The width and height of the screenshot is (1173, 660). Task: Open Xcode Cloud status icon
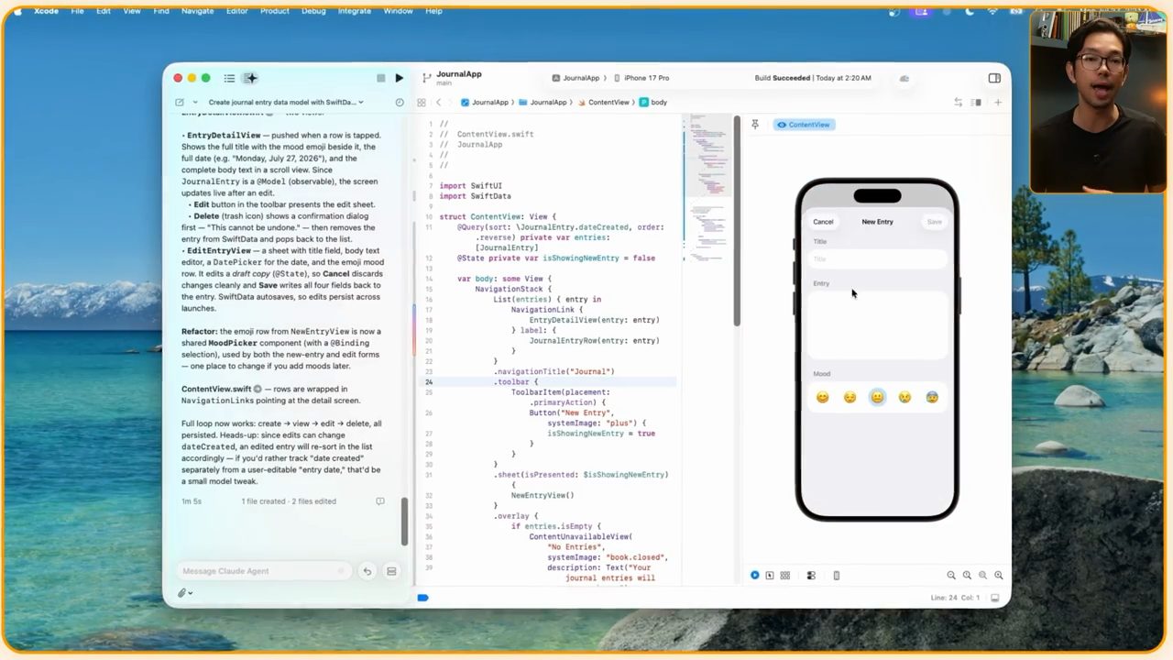point(904,78)
